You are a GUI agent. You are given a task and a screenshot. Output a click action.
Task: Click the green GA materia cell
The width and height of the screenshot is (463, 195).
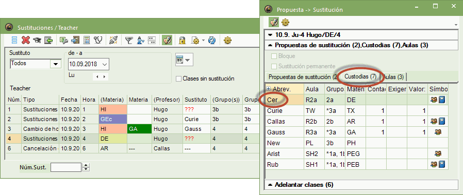(139, 129)
